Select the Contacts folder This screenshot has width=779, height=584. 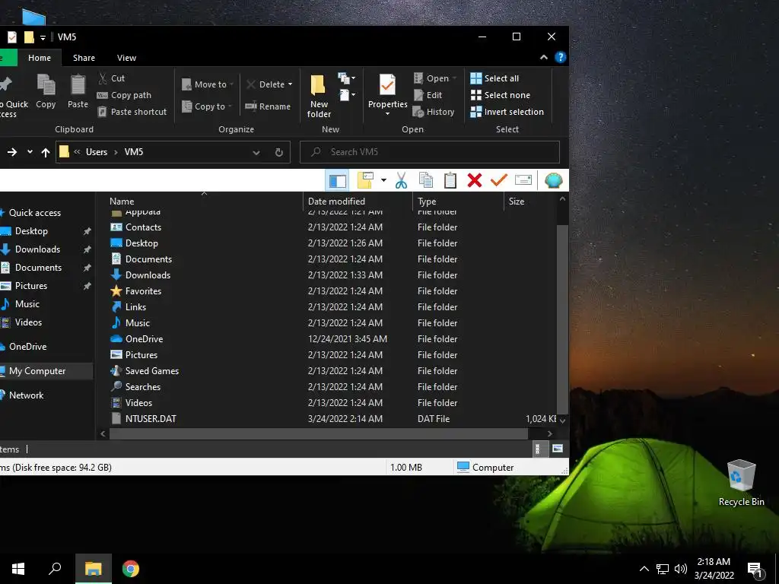click(143, 227)
